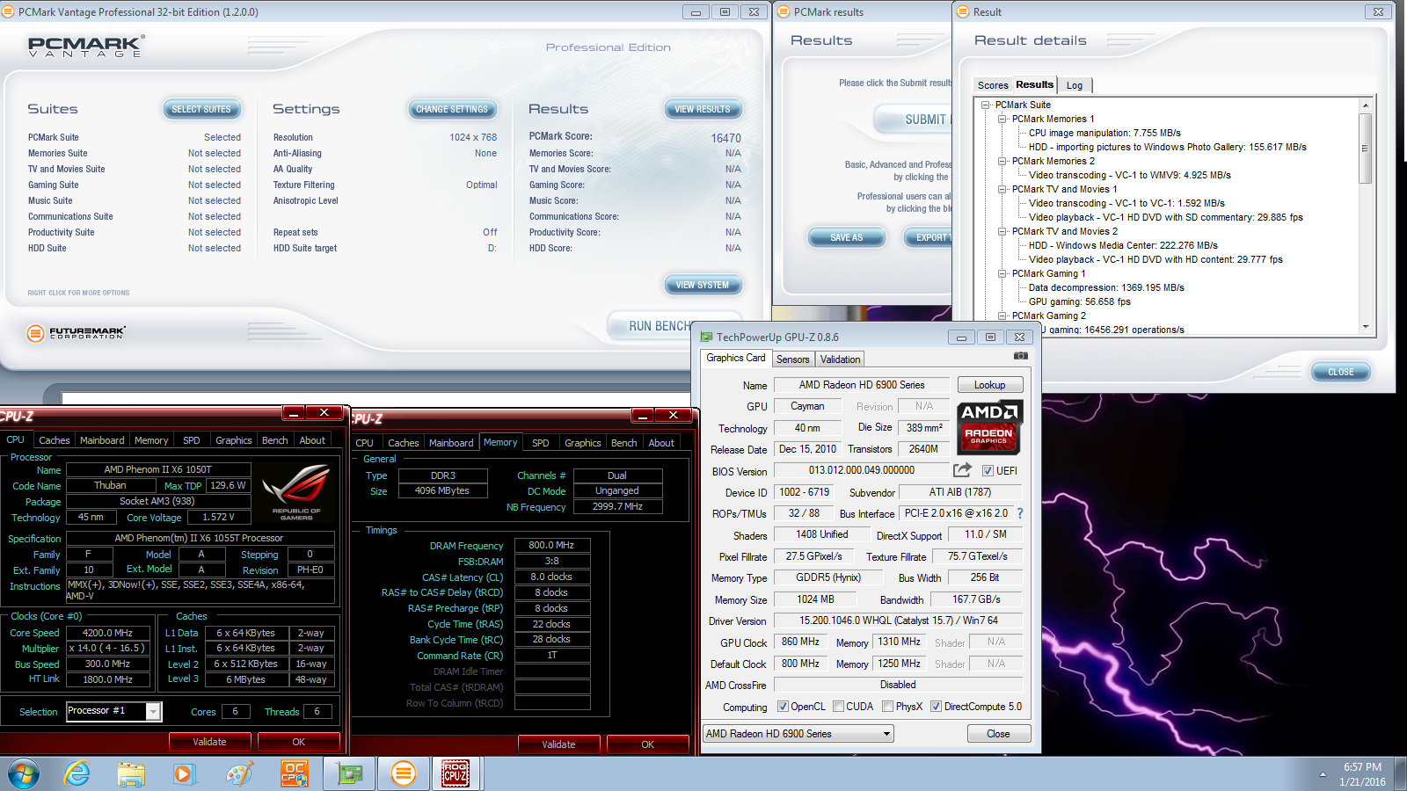Click the orange OC taskbar icon

point(294,774)
